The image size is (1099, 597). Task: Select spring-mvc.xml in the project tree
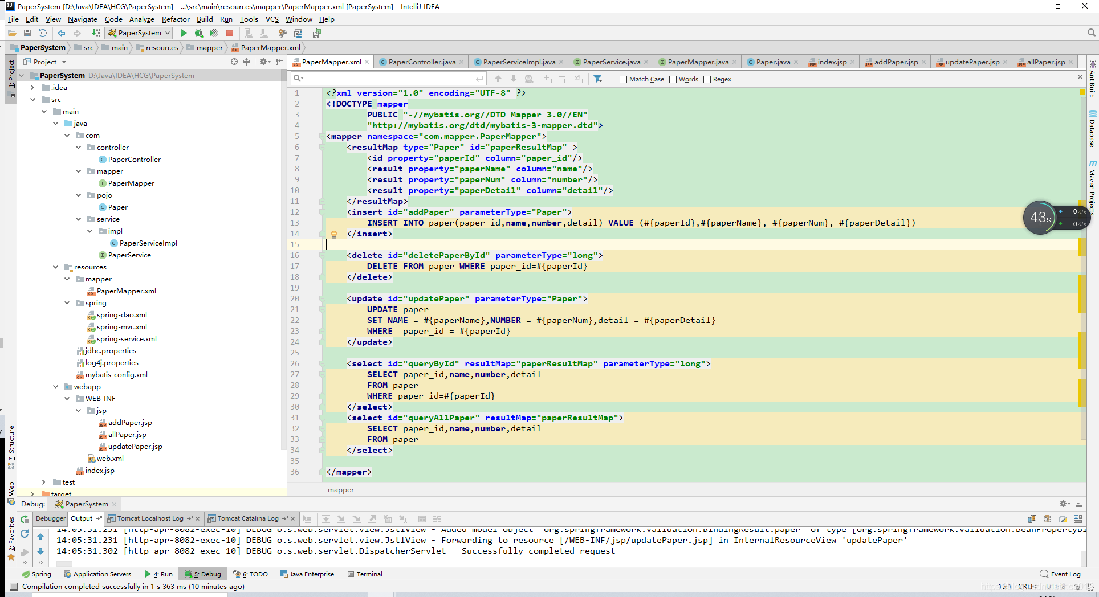[121, 327]
